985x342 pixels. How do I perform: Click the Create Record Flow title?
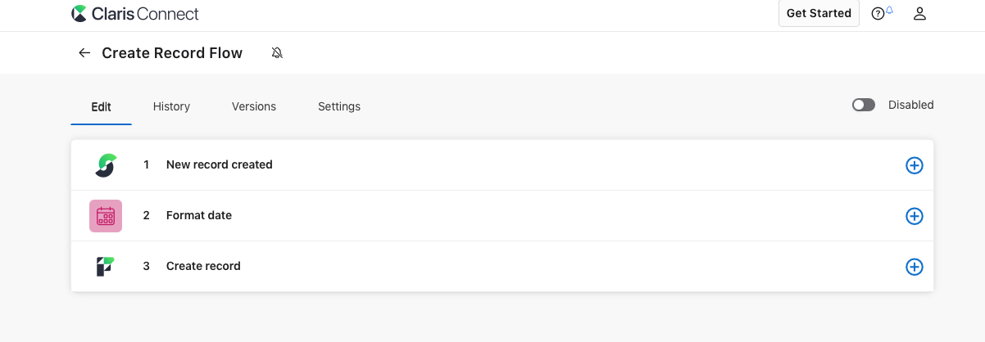(172, 53)
